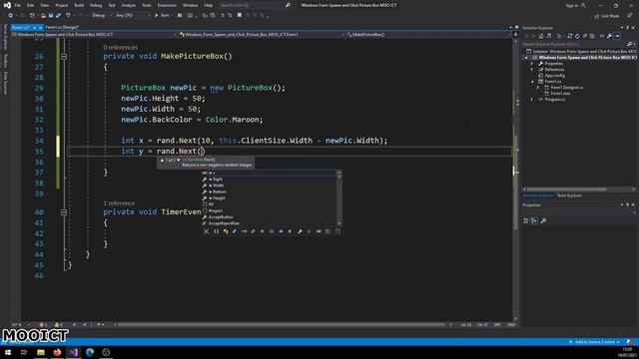Click the Solution Explorer Preview Selected Items icon
The width and height of the screenshot is (639, 359).
tap(617, 36)
